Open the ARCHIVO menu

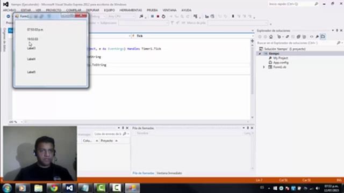pyautogui.click(x=10, y=10)
